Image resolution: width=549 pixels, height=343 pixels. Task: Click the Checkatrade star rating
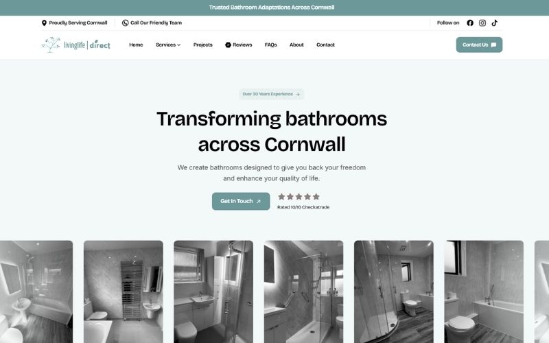[299, 197]
